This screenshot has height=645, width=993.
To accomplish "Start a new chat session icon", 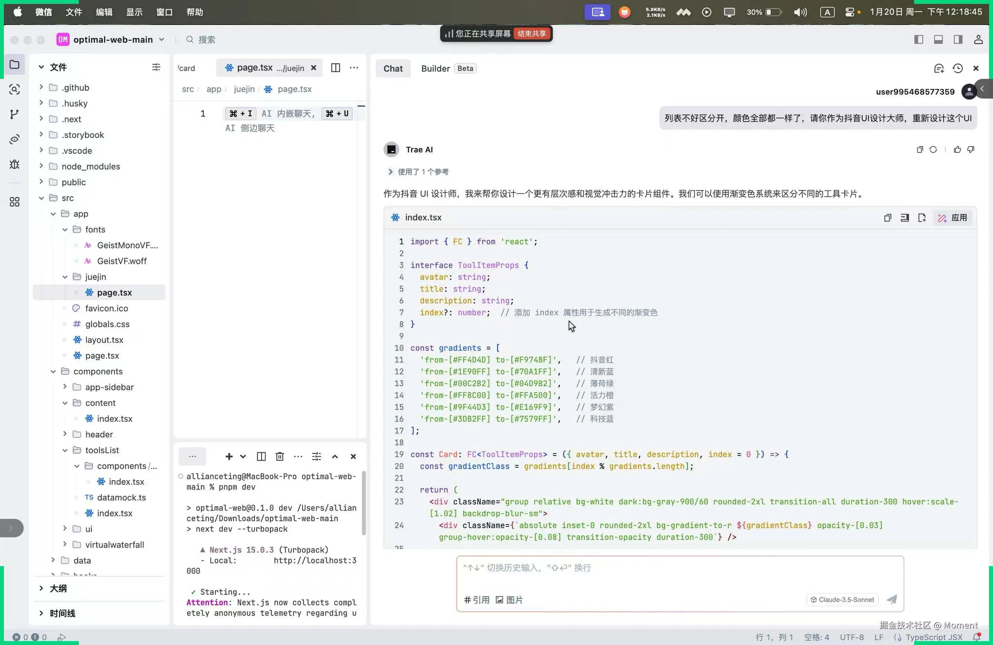I will 939,68.
